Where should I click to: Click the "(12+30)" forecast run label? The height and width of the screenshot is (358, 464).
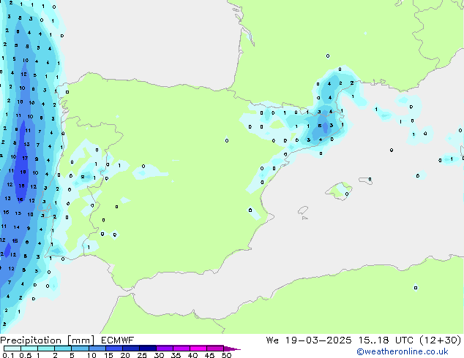[x=441, y=340]
